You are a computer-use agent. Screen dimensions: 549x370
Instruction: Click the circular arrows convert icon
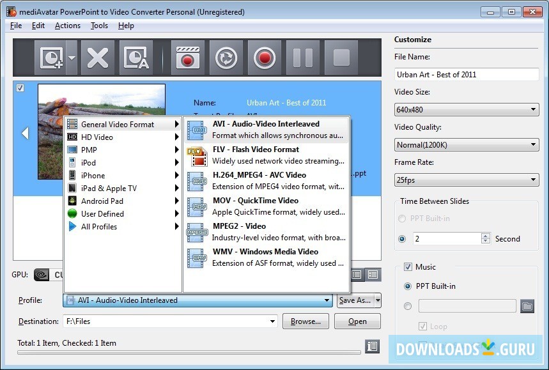tap(226, 58)
